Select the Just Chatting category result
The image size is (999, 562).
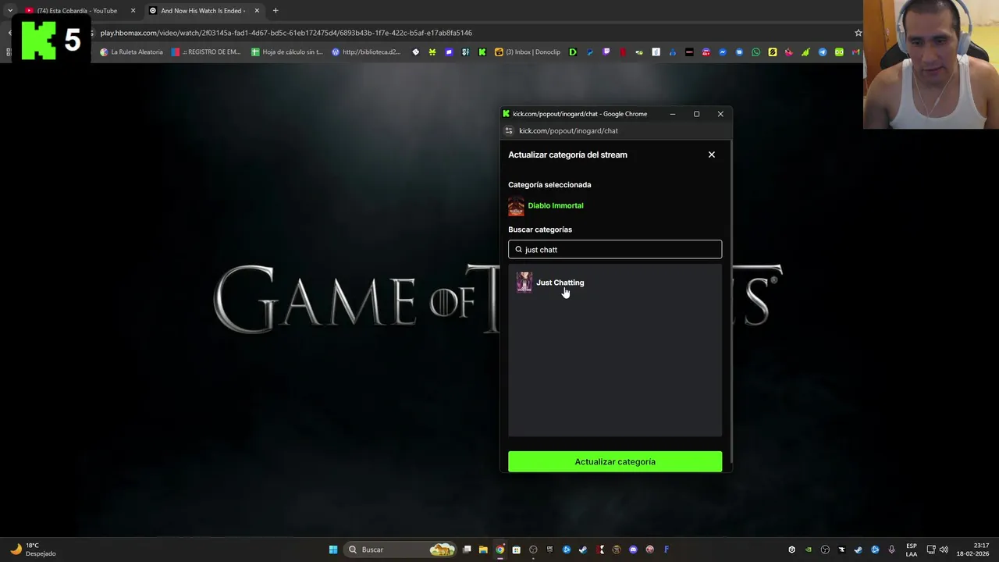(615, 283)
